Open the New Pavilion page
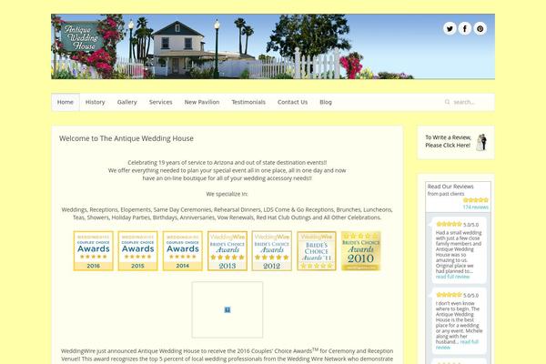The image size is (546, 364). point(202,102)
